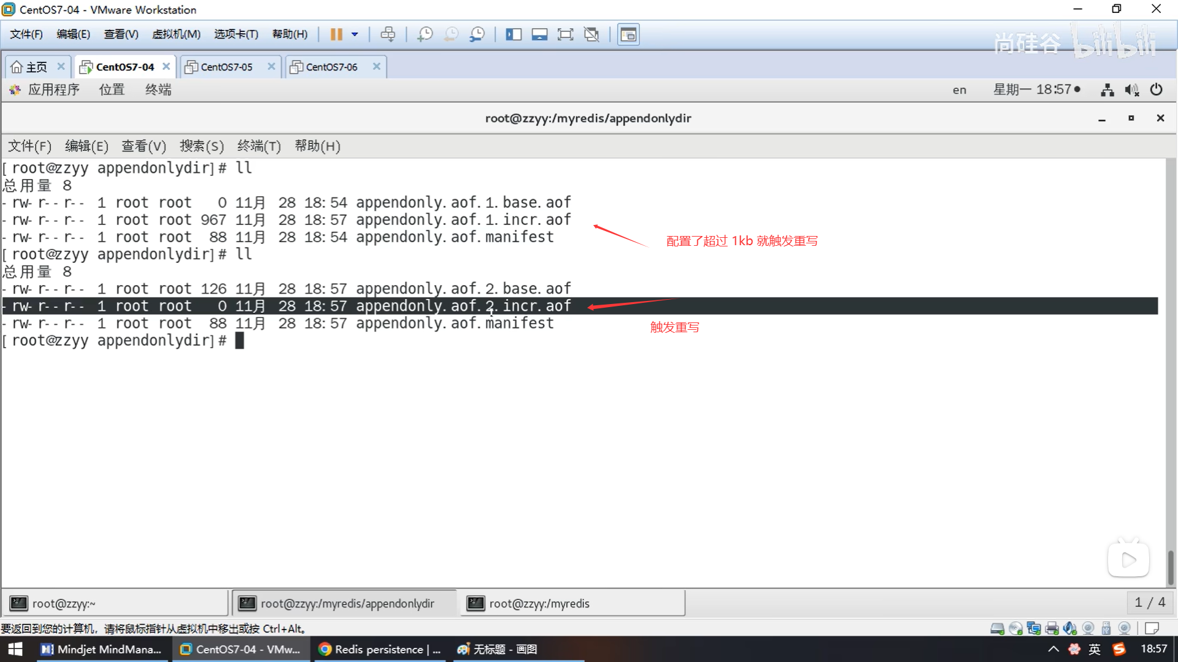The width and height of the screenshot is (1178, 662).
Task: Click Send Ctrl+Alt+Del icon
Action: tap(388, 34)
